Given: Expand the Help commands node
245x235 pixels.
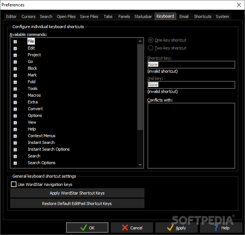Looking at the screenshot, I should 15,129.
